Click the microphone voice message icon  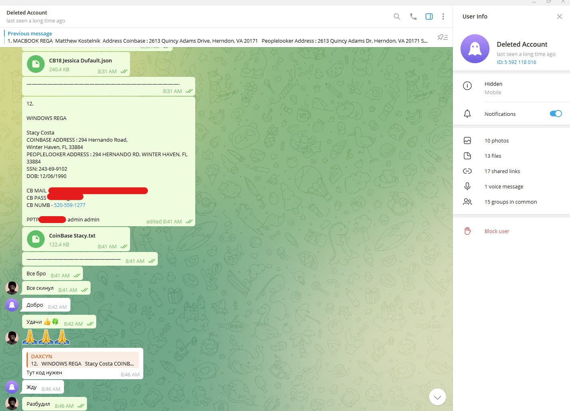467,186
